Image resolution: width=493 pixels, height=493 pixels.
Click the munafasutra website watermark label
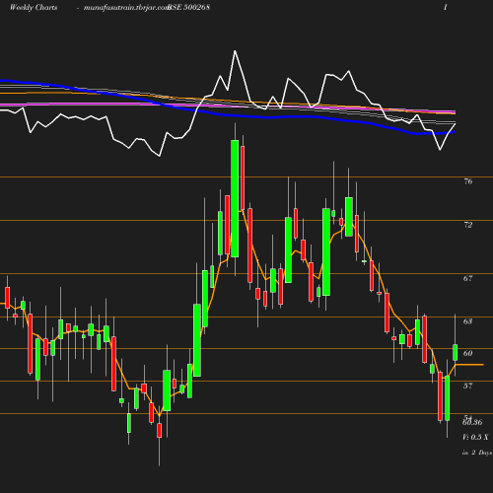(126, 8)
